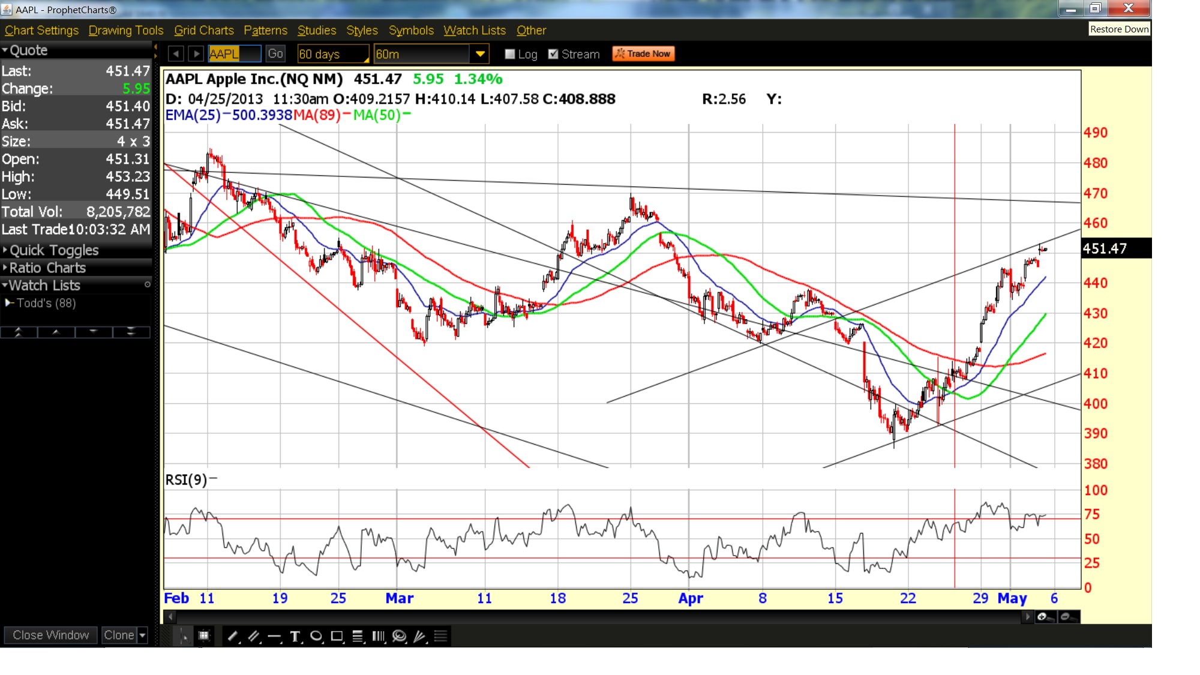Open the RSI(9) study menu
Image resolution: width=1200 pixels, height=675 pixels.
click(186, 479)
